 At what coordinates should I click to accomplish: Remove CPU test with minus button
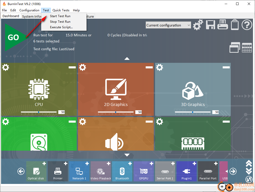[72, 67]
